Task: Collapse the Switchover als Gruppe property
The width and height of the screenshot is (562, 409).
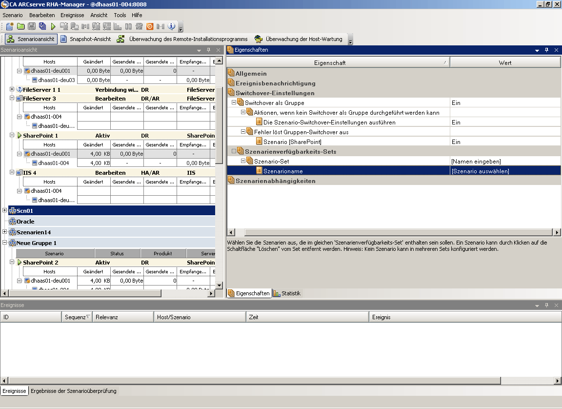Action: click(234, 102)
